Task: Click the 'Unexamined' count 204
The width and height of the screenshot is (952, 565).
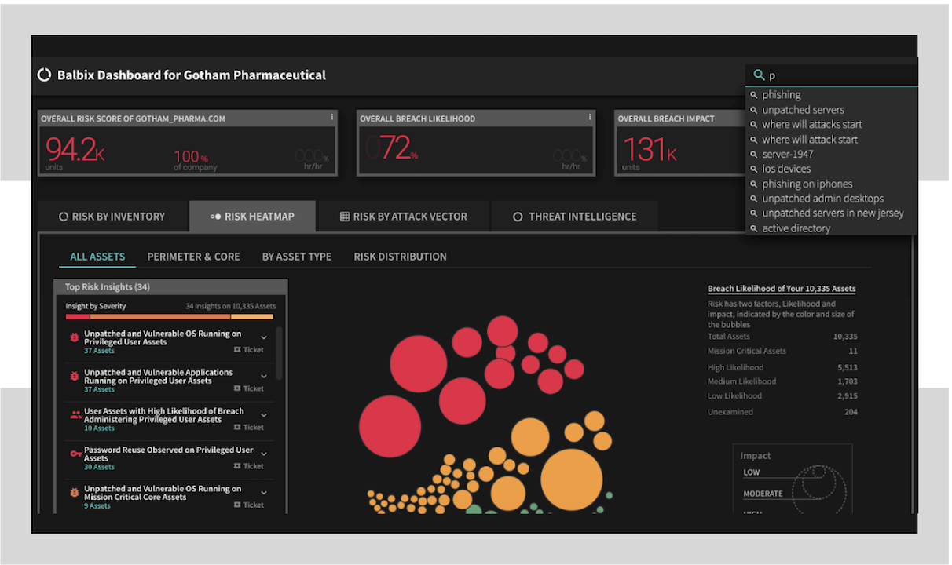Action: click(851, 412)
